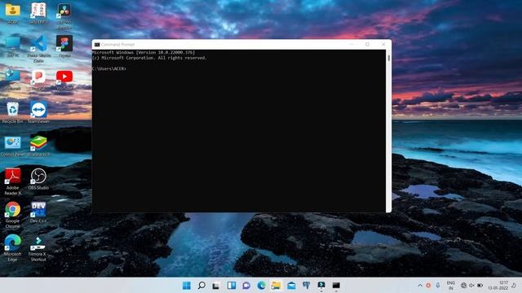Open the Figma desktop shortcut
This screenshot has width=522, height=293.
tap(64, 46)
